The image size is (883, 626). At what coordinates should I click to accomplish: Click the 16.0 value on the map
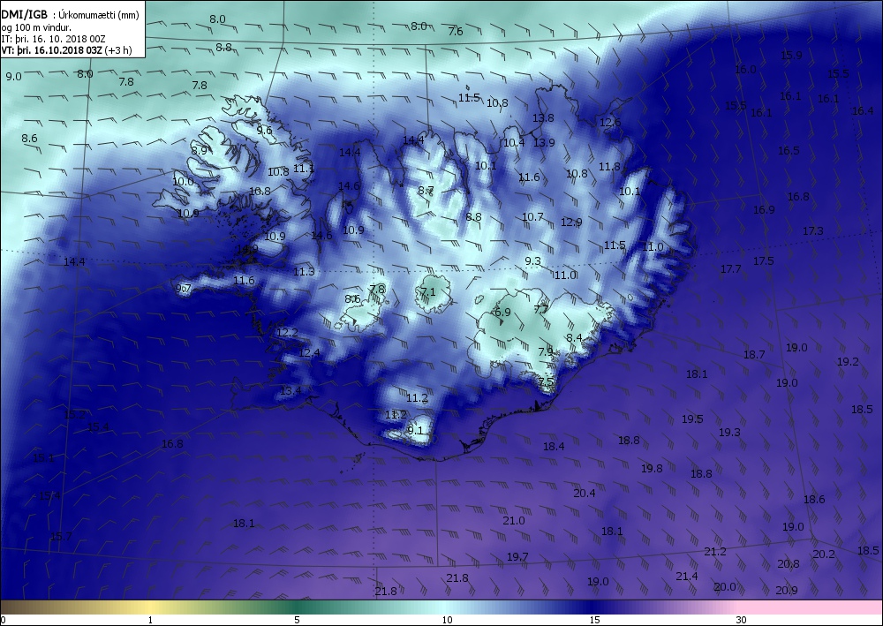(x=745, y=69)
